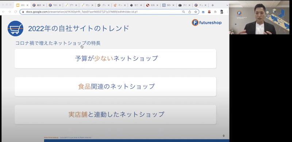Go back to previous page
Viewport: 292px width, 142px height.
pos(4,12)
